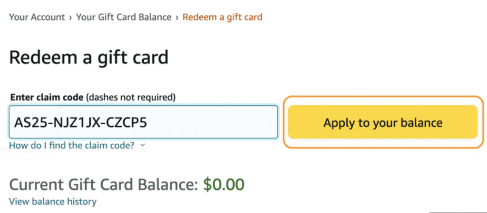The height and width of the screenshot is (213, 487).
Task: Click the first breadcrumb separator arrow
Action: click(70, 18)
